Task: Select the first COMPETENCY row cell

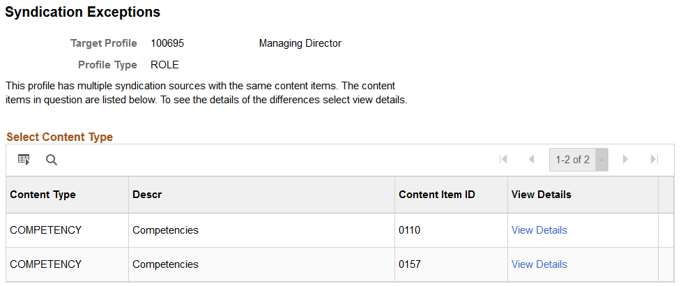Action: click(45, 230)
